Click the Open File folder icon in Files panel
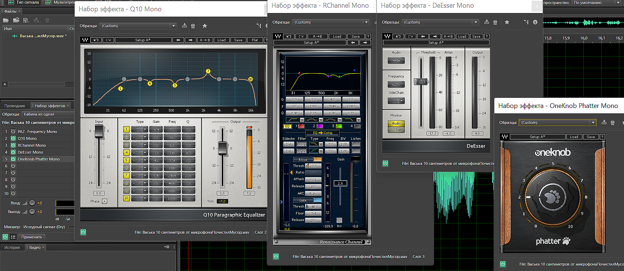This screenshot has height=271, width=624. 6,20
